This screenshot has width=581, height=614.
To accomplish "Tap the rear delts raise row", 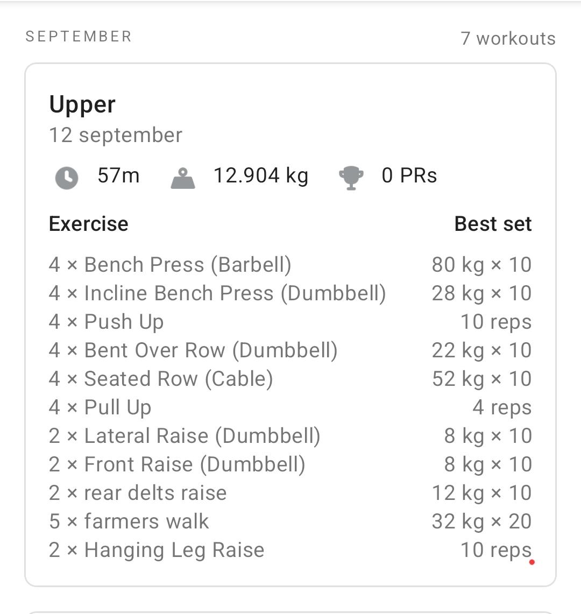I will click(x=138, y=493).
